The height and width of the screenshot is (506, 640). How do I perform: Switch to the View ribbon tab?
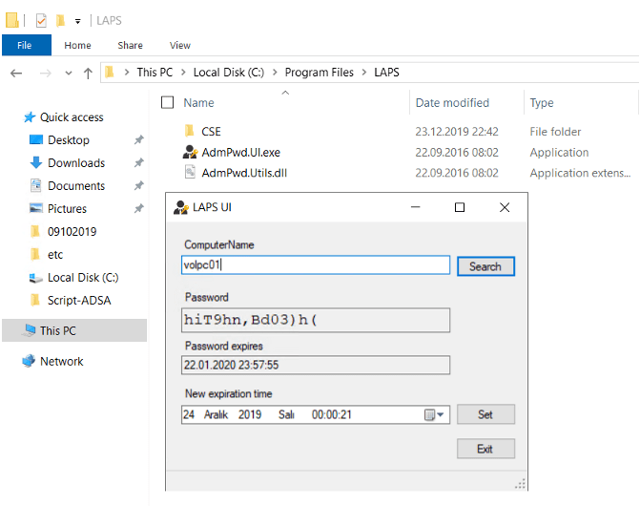[179, 45]
